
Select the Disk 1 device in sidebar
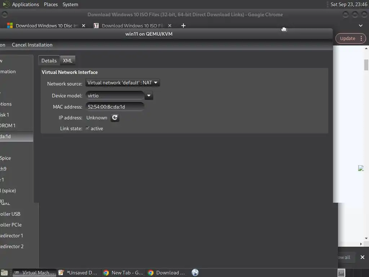coord(17,115)
